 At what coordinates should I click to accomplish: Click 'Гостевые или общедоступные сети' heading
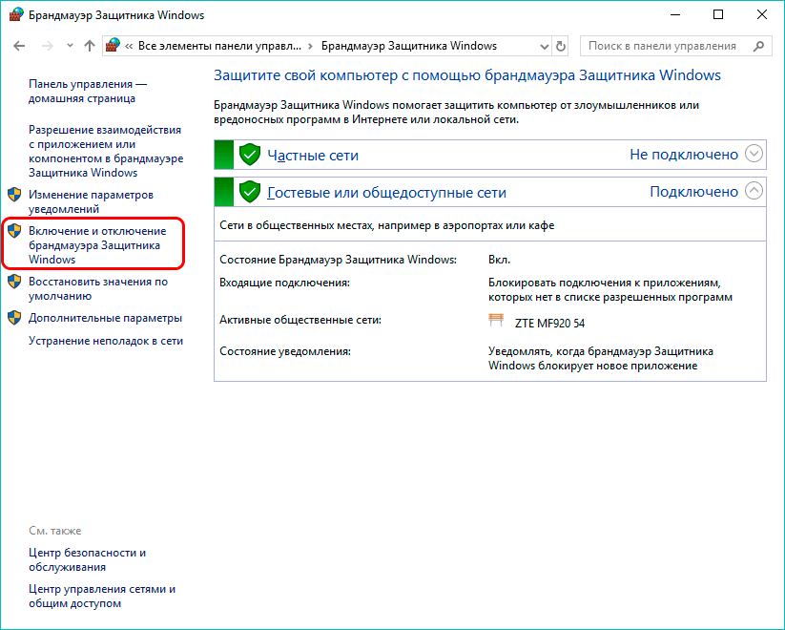(386, 193)
